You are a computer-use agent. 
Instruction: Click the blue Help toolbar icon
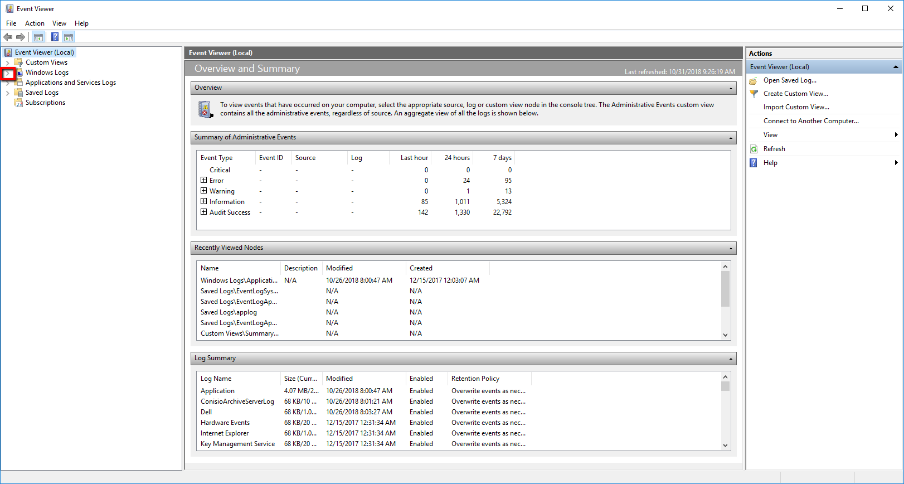click(55, 37)
